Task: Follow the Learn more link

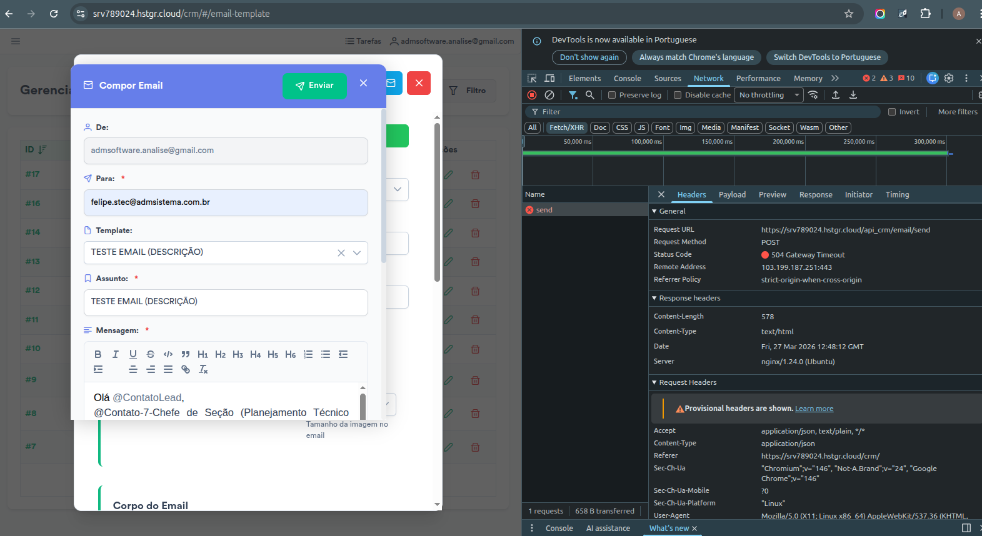Action: 814,409
